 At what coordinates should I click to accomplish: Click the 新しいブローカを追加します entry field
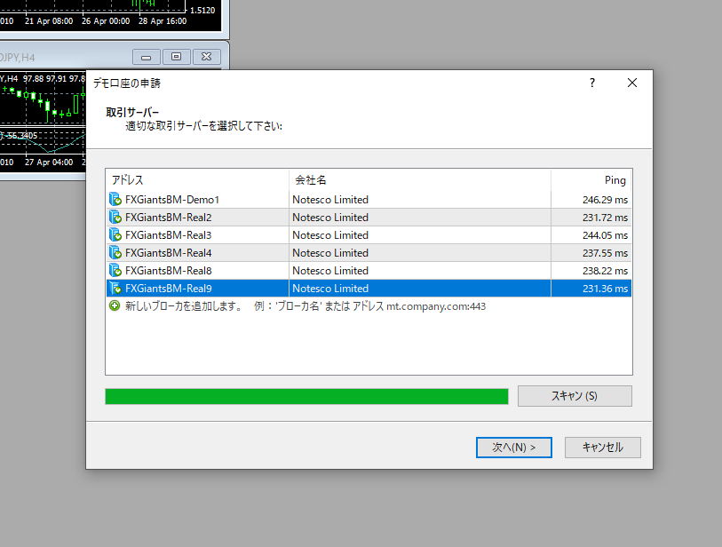point(369,306)
